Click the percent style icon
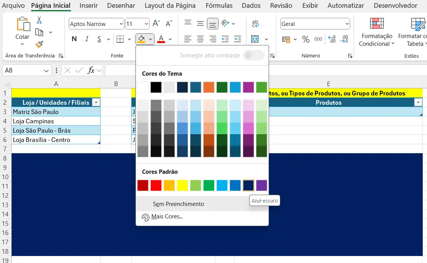This screenshot has width=427, height=263. [x=306, y=39]
